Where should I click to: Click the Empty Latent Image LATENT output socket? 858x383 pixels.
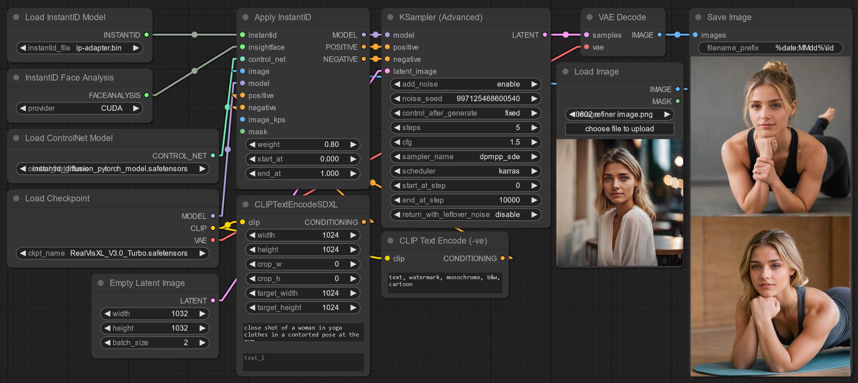pos(213,301)
